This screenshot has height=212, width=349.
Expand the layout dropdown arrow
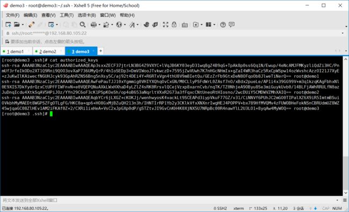click(x=214, y=25)
